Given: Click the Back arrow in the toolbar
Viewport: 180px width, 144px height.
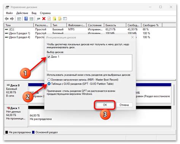Looking at the screenshot, I should click(x=7, y=19).
